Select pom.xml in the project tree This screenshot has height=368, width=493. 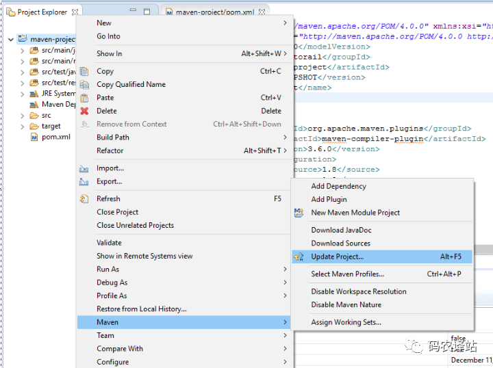tap(56, 137)
